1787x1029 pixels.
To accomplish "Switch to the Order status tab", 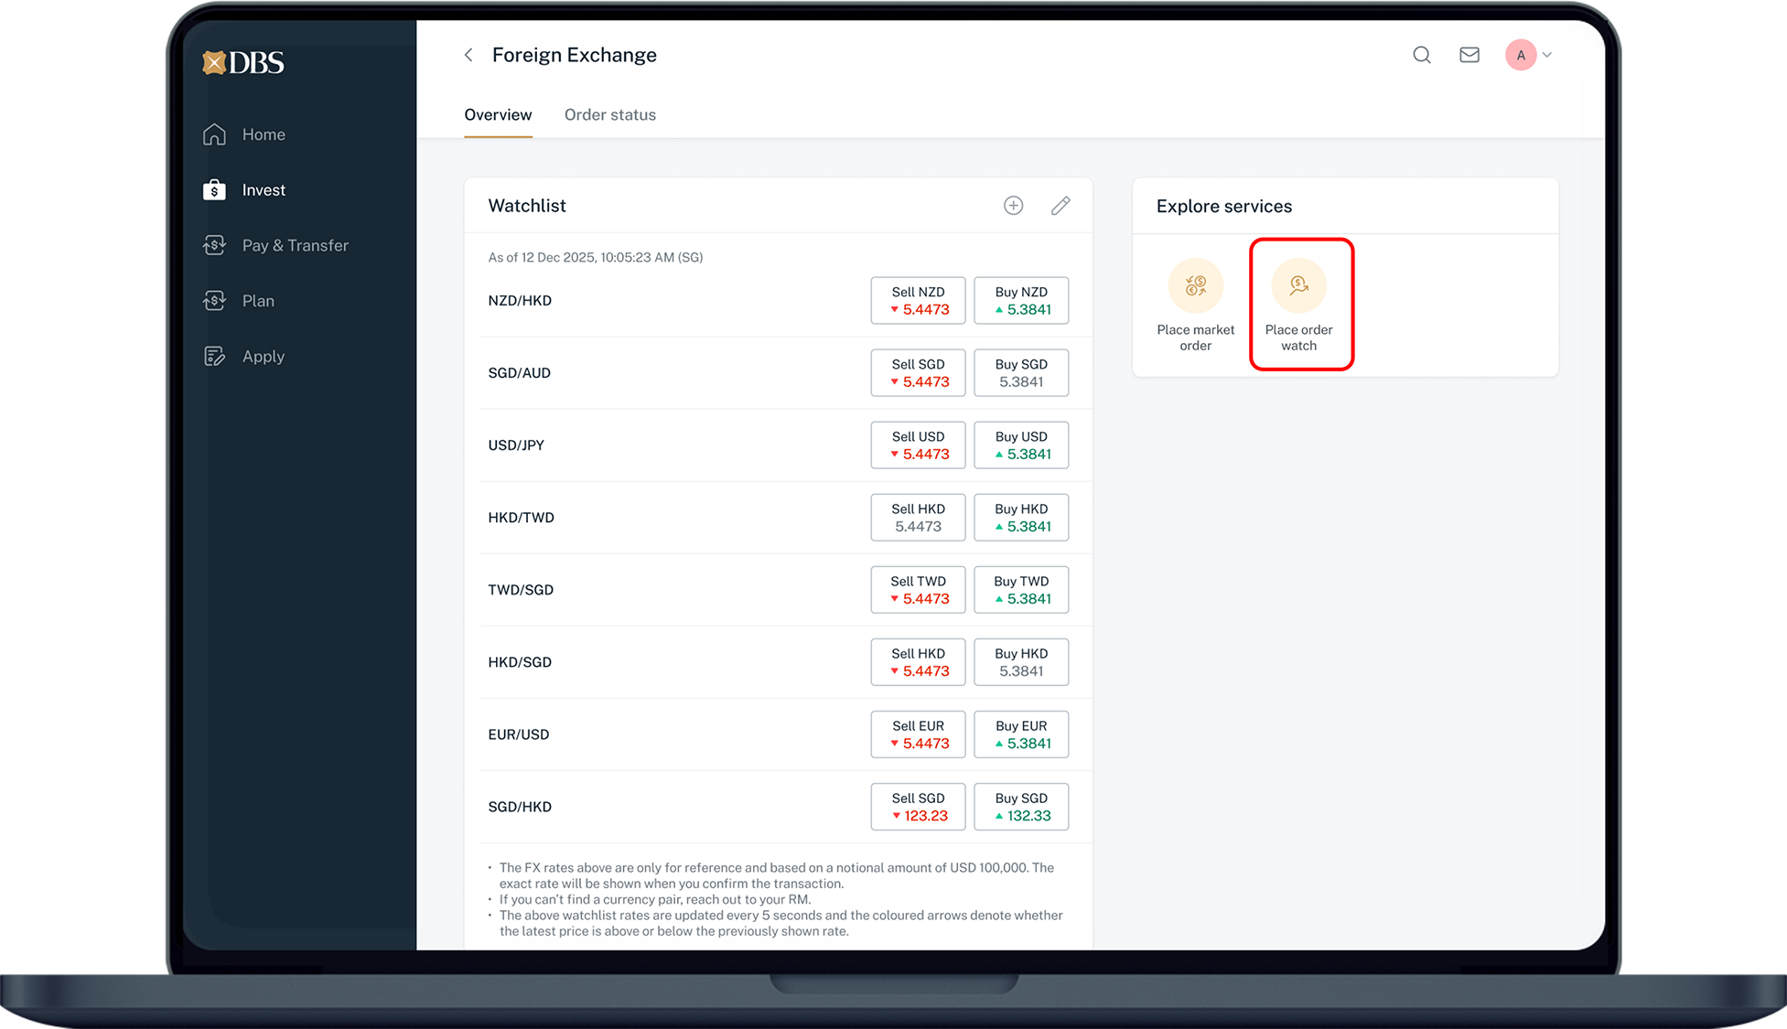I will pos(609,115).
